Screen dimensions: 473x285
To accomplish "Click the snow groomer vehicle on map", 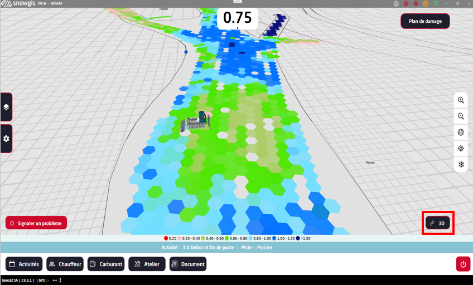I will (196, 121).
